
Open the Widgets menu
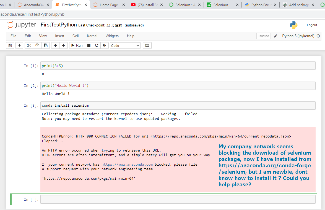112,36
